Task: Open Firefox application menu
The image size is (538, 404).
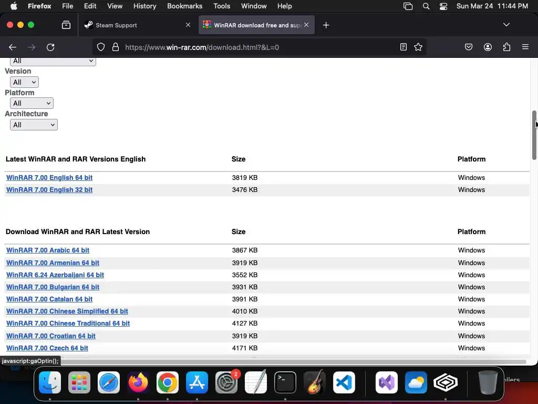Action: click(x=525, y=47)
